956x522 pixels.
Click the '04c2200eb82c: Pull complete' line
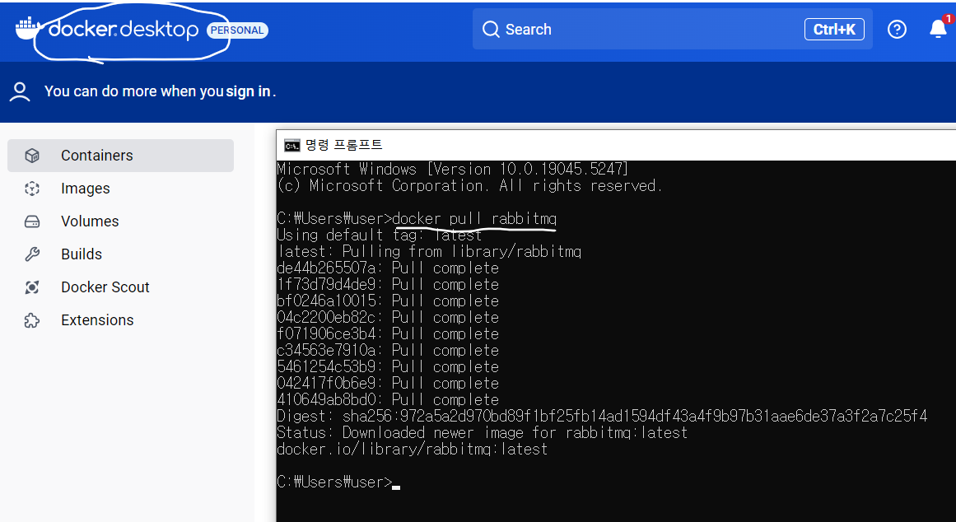(x=388, y=317)
